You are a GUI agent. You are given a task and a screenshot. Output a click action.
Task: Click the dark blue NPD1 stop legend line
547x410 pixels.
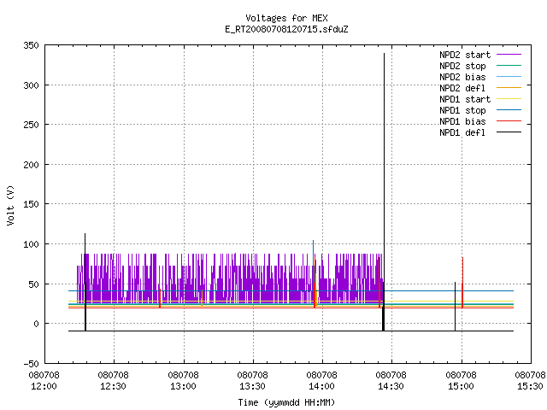[x=509, y=110]
